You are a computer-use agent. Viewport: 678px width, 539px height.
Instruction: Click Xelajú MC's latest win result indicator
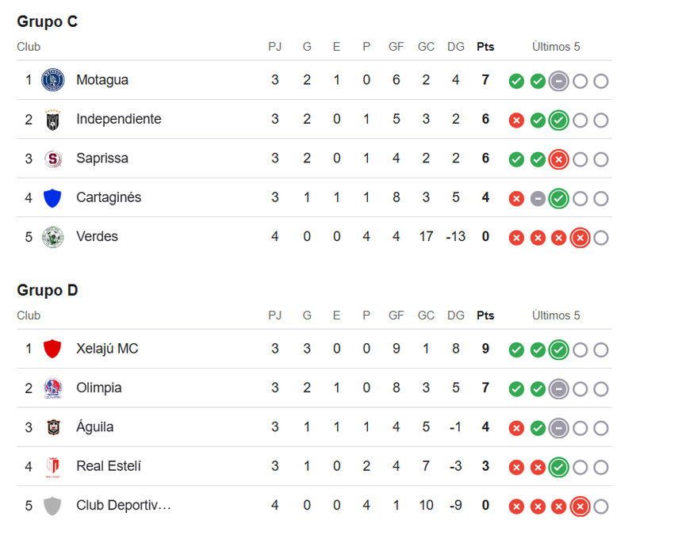[x=558, y=350]
